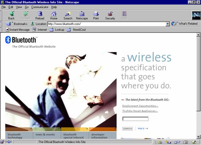Viewport: 201px width, 145px height.
Task: Click the SEARCH button on the page
Action: click(128, 129)
